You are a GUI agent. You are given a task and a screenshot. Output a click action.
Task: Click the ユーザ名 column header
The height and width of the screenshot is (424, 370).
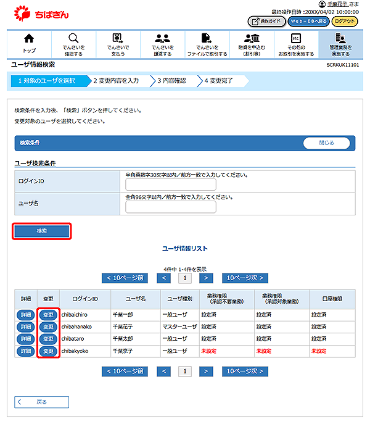pyautogui.click(x=136, y=299)
